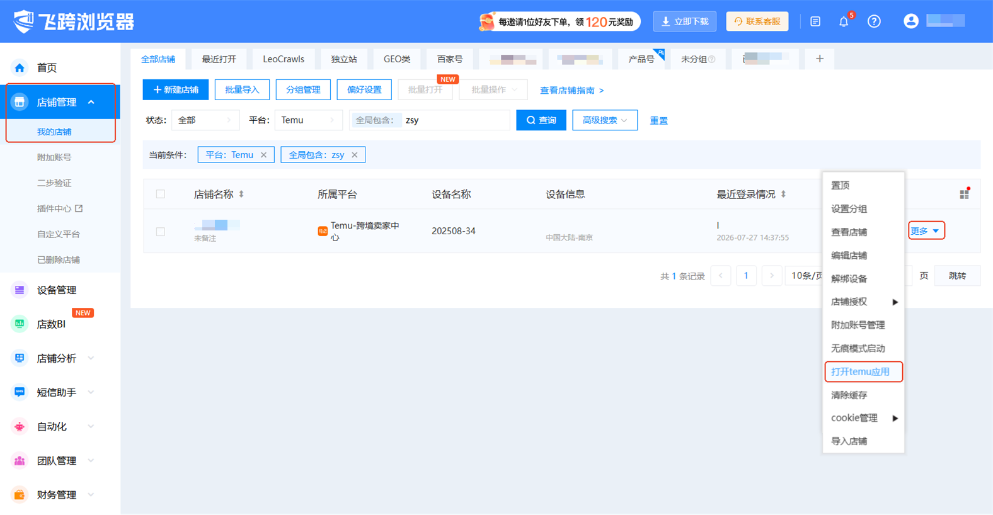This screenshot has height=515, width=993.
Task: Open 二步验证 in the sidebar
Action: [x=54, y=183]
